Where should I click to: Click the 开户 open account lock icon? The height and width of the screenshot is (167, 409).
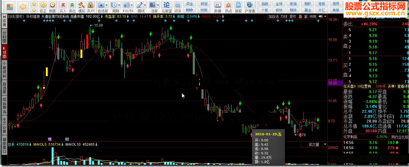pyautogui.click(x=91, y=7)
